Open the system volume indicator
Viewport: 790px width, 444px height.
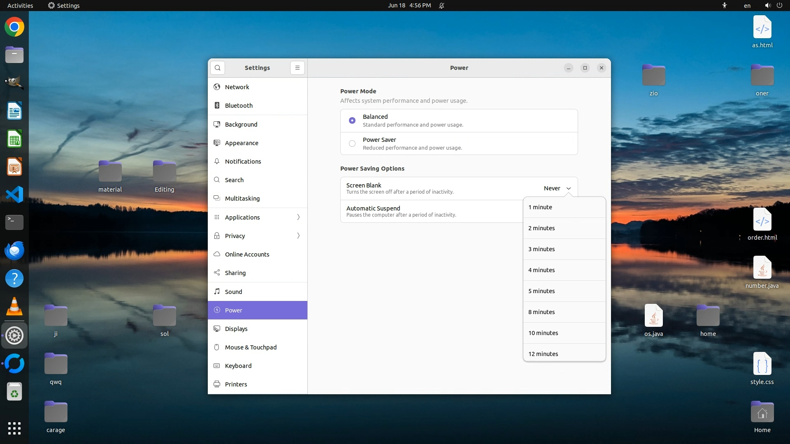tap(767, 6)
